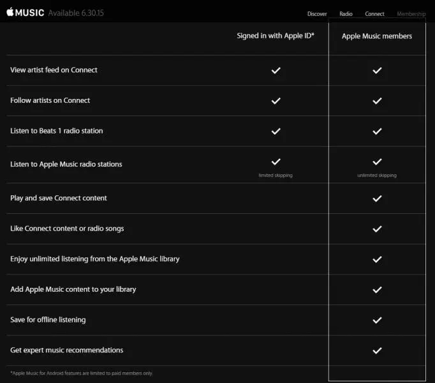Image resolution: width=435 pixels, height=383 pixels.
Task: Click members checkmark for expert music recommendations
Action: (x=377, y=350)
